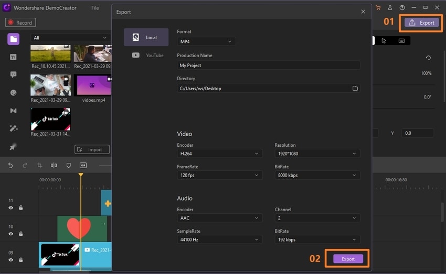Start recording with Record button
The image size is (446, 274).
[x=20, y=23]
